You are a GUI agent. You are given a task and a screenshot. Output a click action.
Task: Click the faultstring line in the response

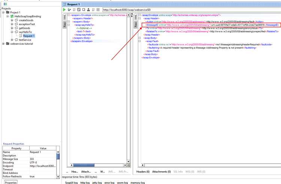pyautogui.click(x=202, y=48)
